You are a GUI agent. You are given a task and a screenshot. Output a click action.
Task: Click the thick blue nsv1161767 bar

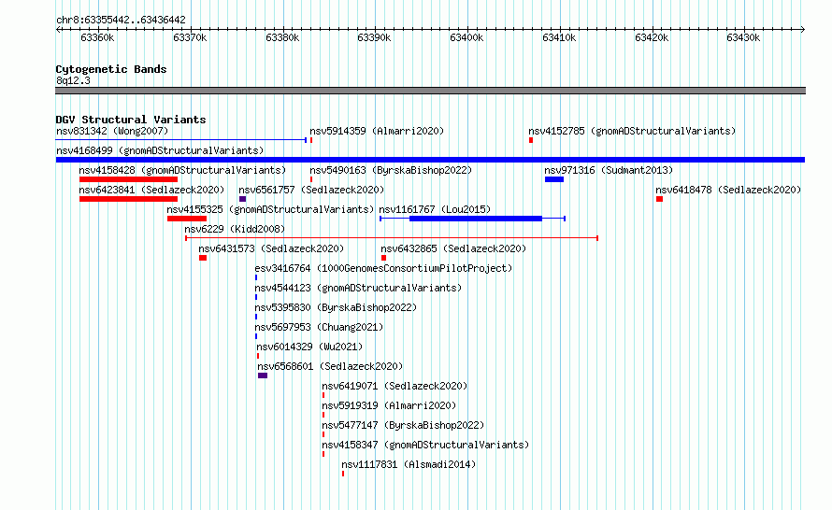tap(476, 219)
